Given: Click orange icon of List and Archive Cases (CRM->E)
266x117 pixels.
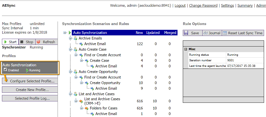Looking at the screenshot, I should pos(81,101).
